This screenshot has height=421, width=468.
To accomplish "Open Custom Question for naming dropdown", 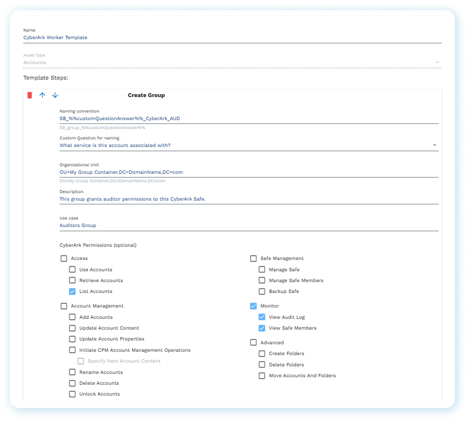I will point(435,145).
